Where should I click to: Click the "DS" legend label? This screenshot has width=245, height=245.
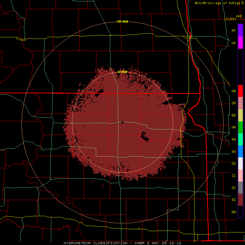pos(234,164)
